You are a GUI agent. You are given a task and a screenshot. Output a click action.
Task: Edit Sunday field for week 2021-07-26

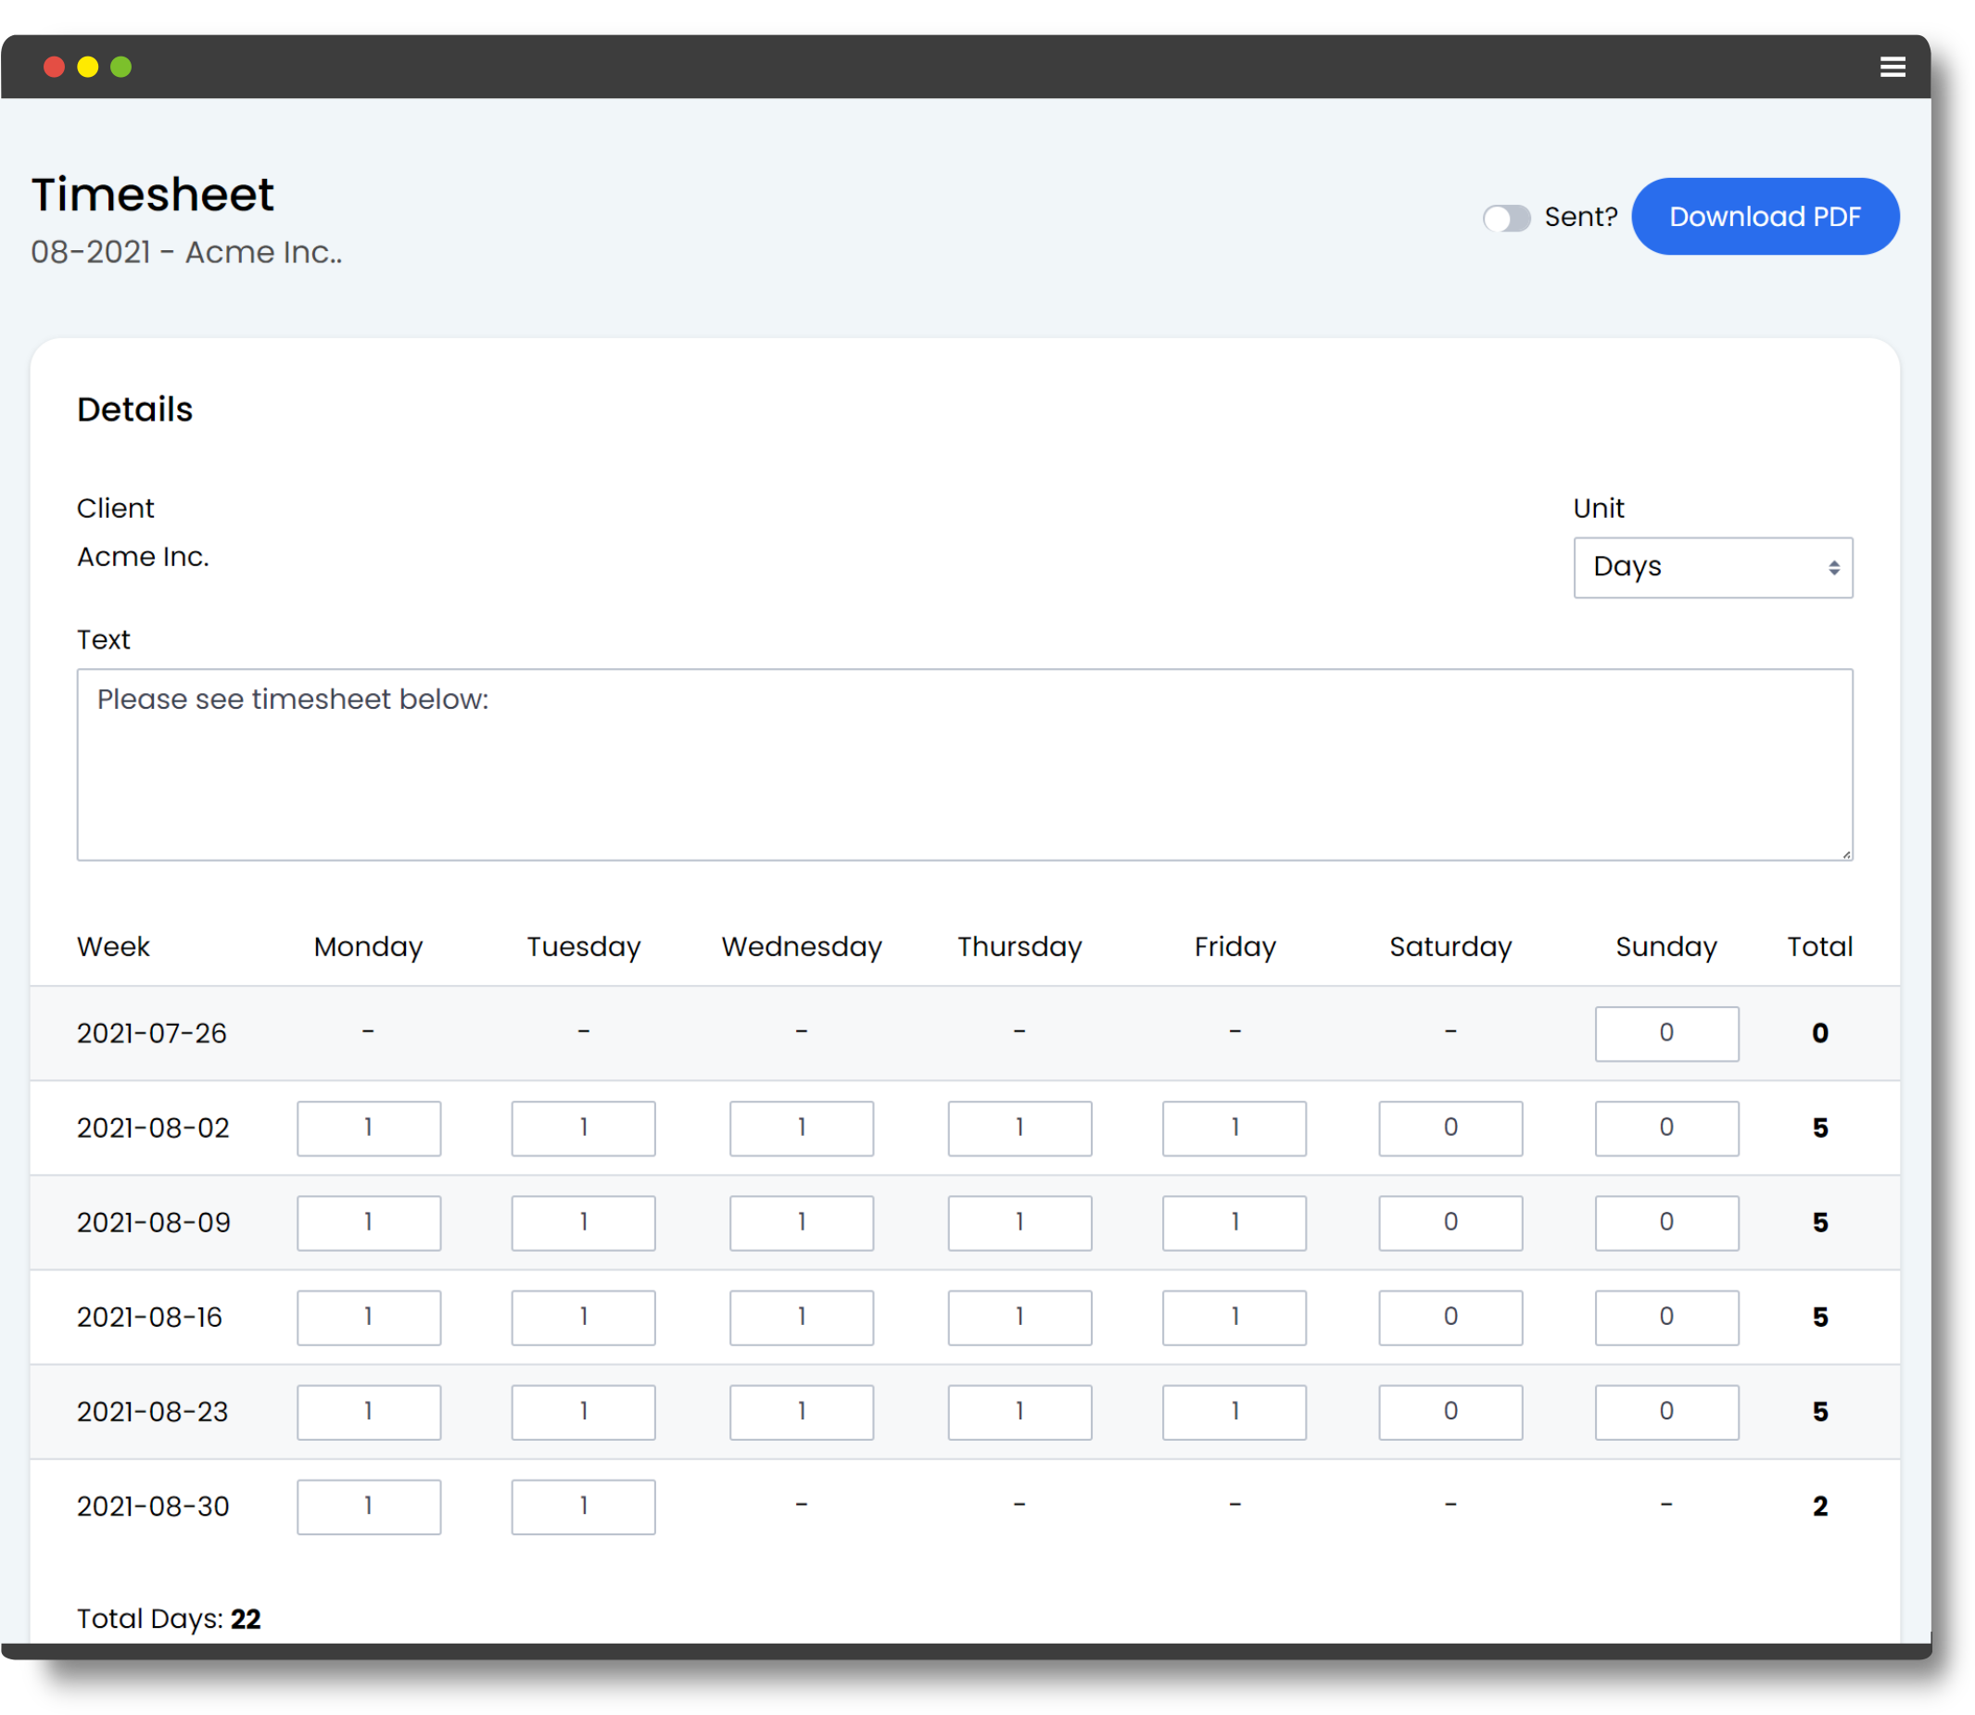(x=1665, y=1034)
